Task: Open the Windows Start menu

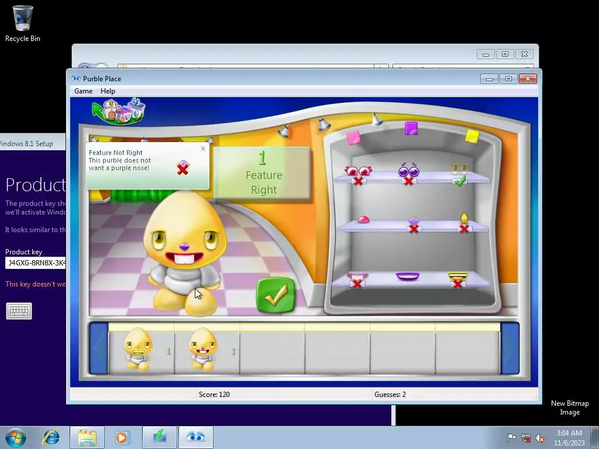Action: point(16,437)
